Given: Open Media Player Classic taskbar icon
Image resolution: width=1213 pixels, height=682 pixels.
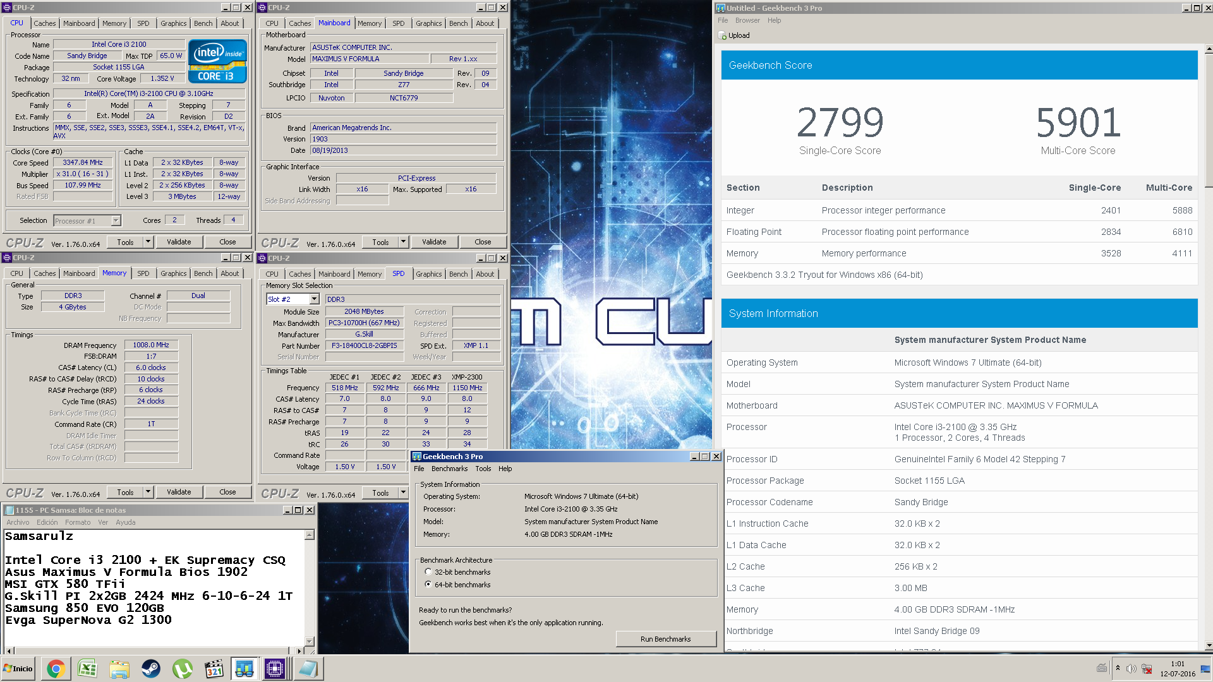Looking at the screenshot, I should tap(214, 669).
